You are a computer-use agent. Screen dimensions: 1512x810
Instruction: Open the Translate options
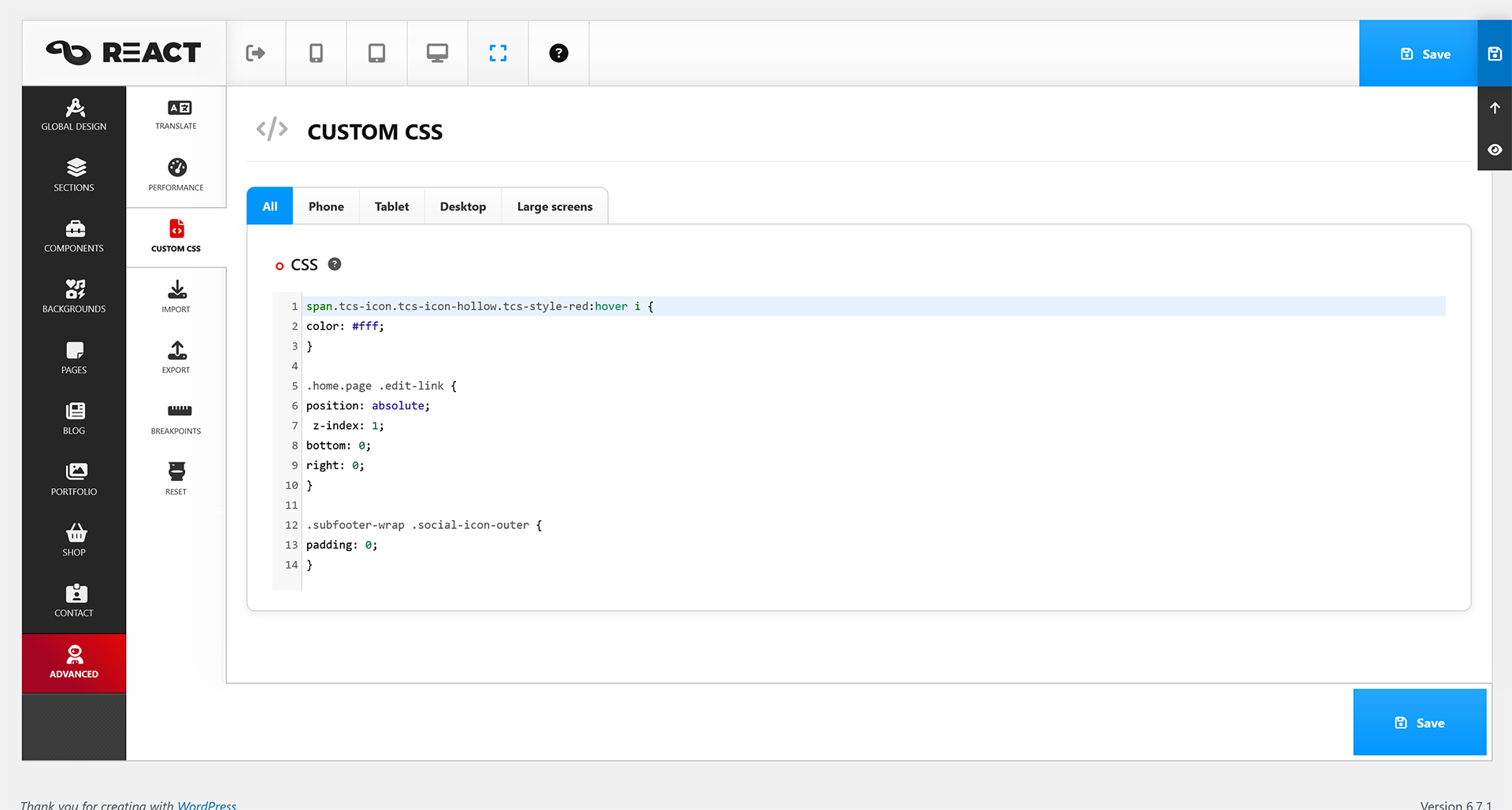tap(176, 114)
